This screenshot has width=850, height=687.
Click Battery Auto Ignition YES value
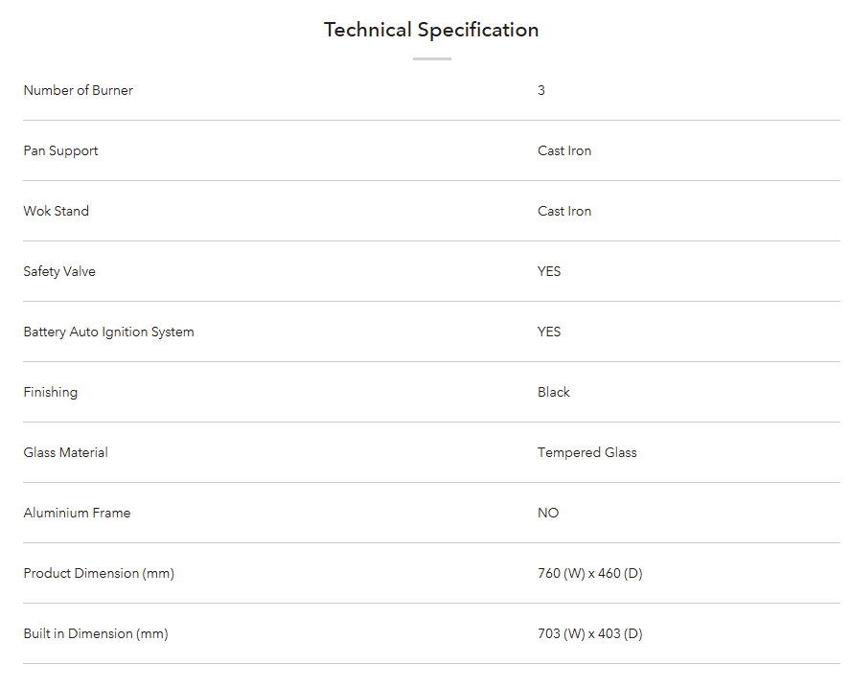549,332
